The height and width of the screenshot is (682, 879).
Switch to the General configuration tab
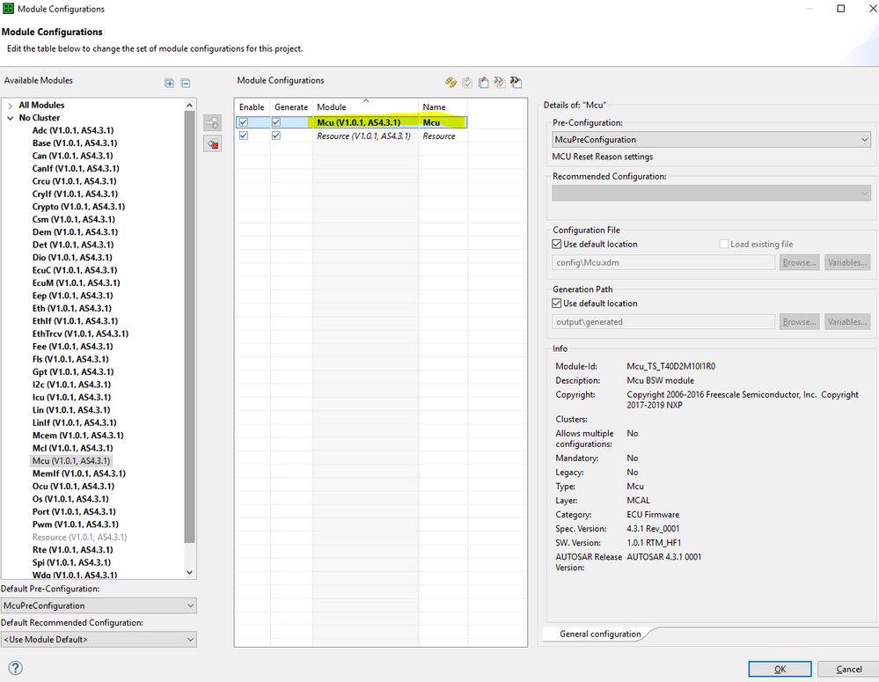(x=600, y=634)
